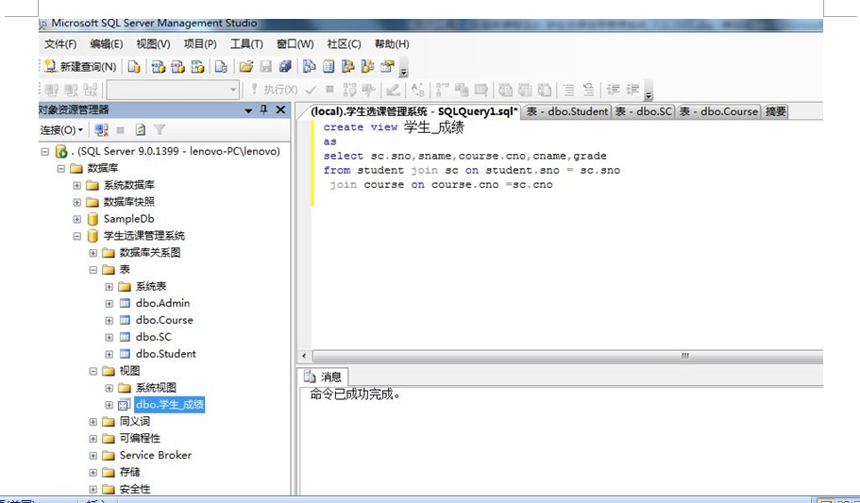Switch to the 表 - dbo.Student tab
Viewport: 860px width, 503px height.
pyautogui.click(x=567, y=112)
